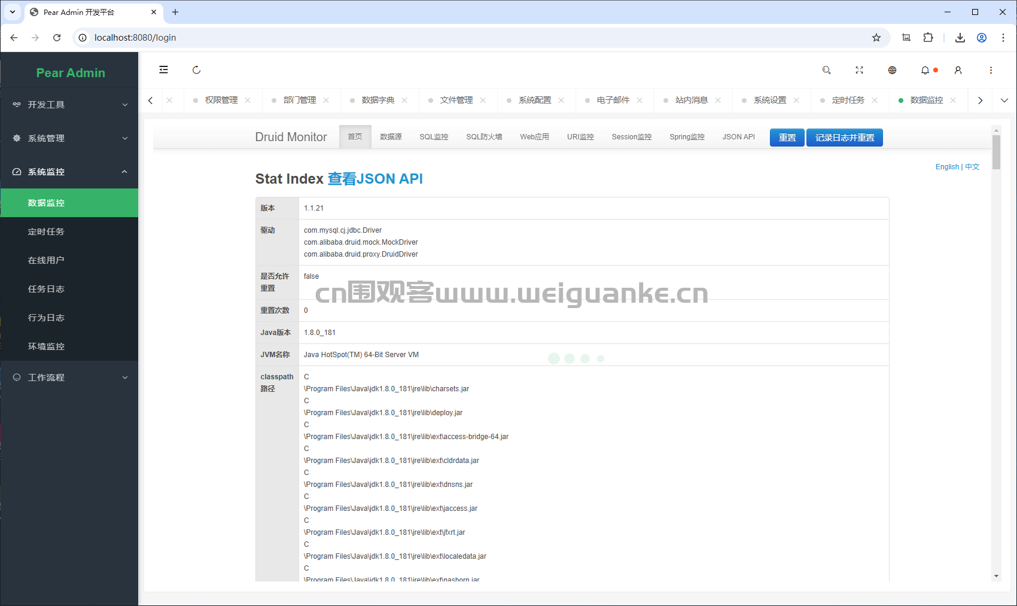Click the page refresh icon in header
1017x606 pixels.
196,70
